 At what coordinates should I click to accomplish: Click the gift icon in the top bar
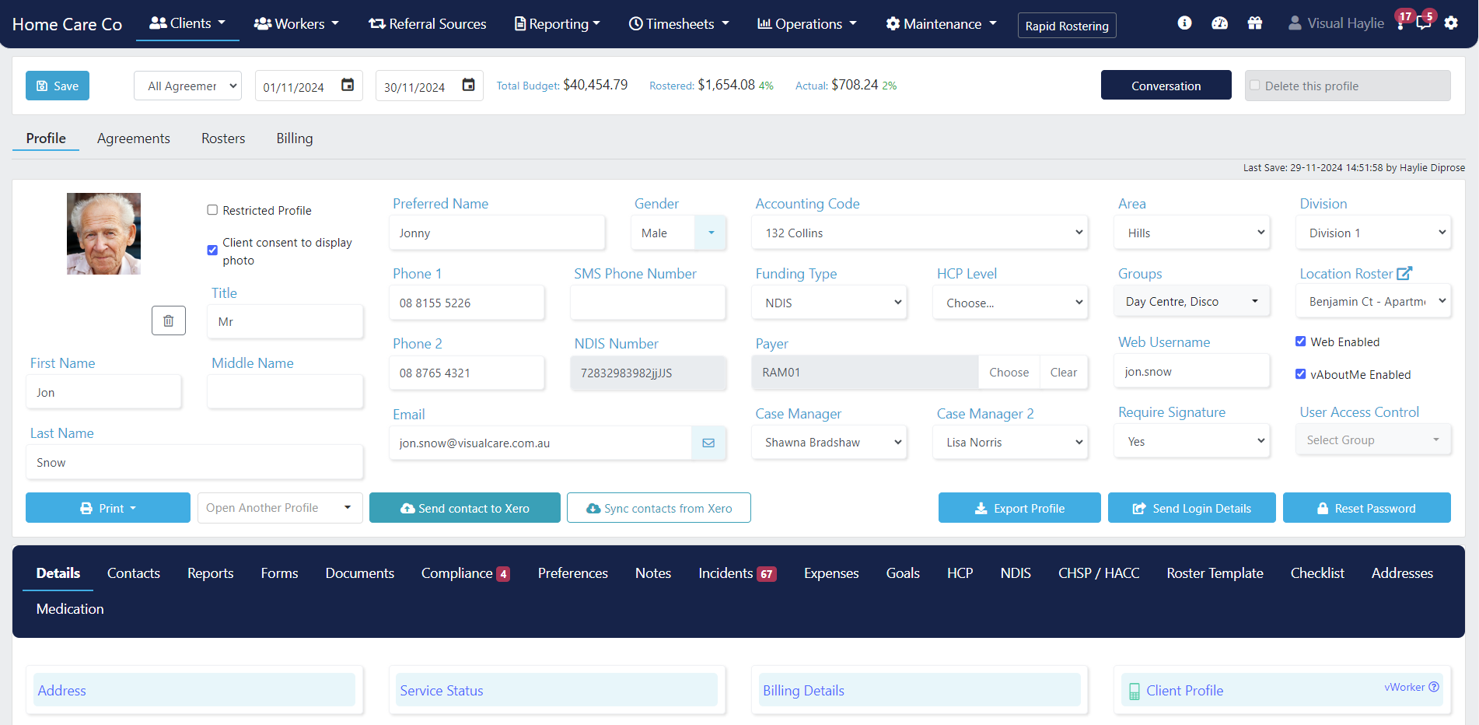coord(1254,23)
